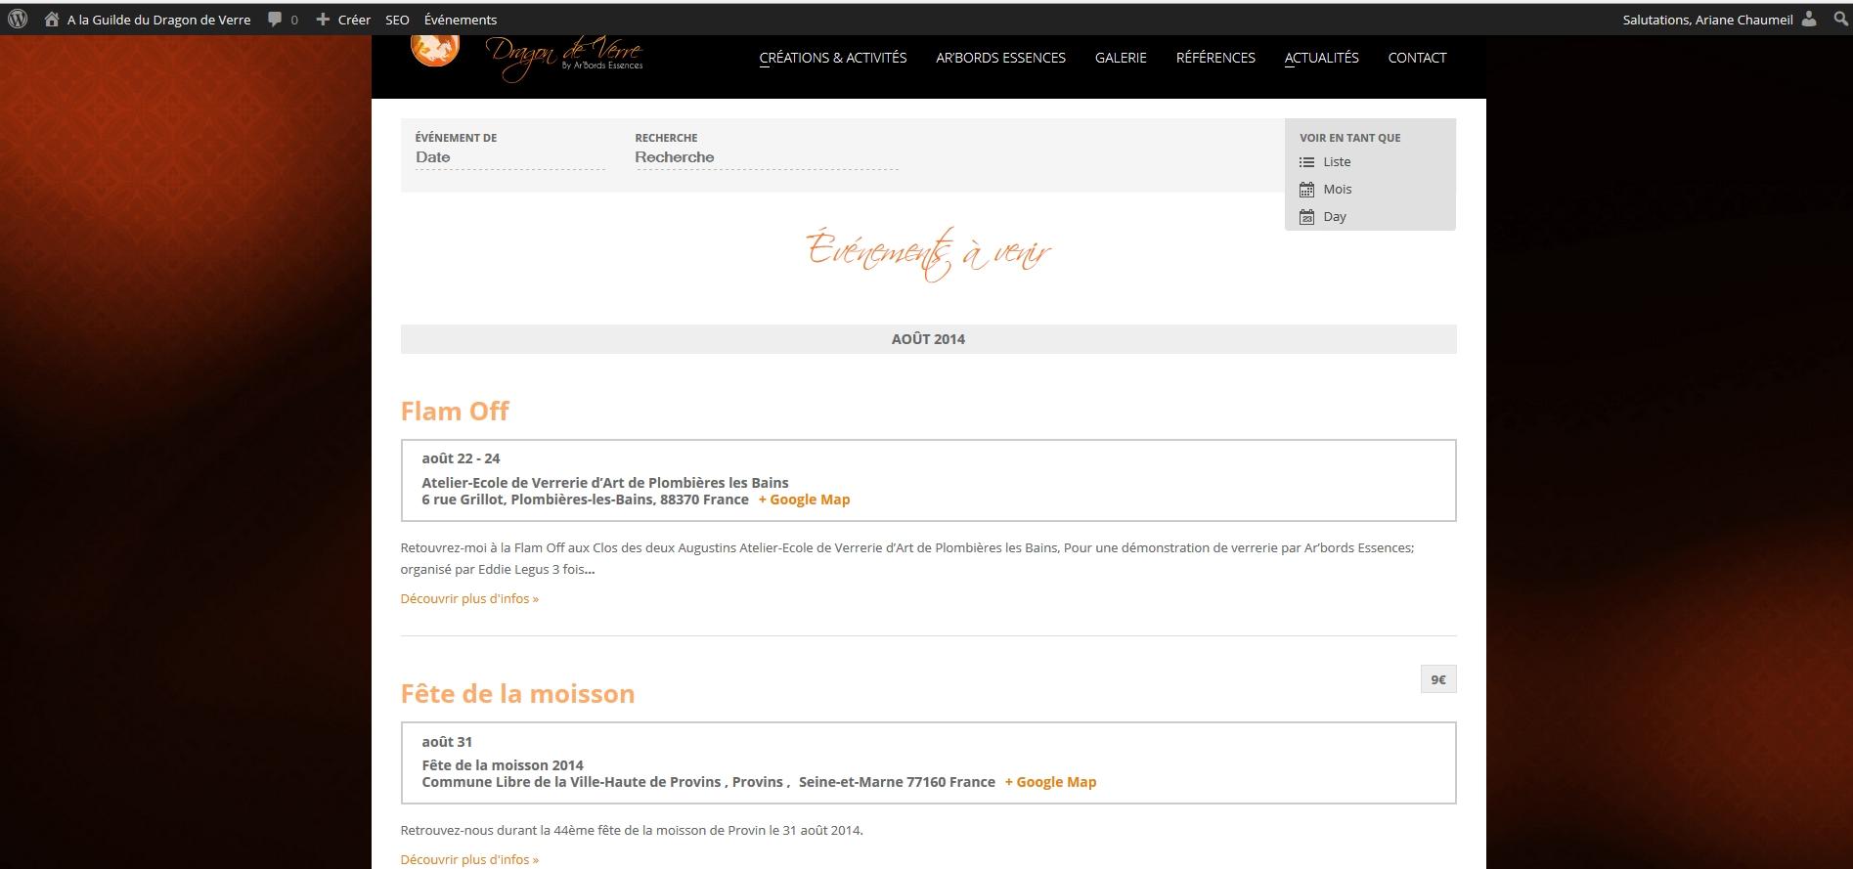Click the admin bar search magnifier icon

click(x=1840, y=20)
